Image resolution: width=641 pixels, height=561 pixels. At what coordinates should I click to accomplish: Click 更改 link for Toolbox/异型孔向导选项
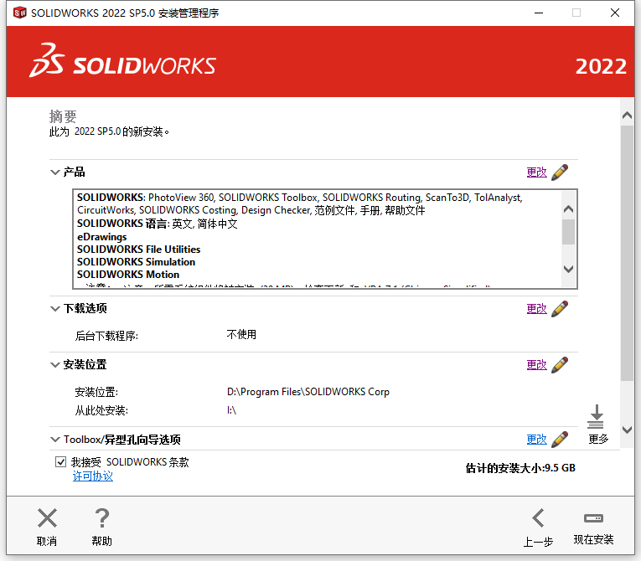pos(537,440)
